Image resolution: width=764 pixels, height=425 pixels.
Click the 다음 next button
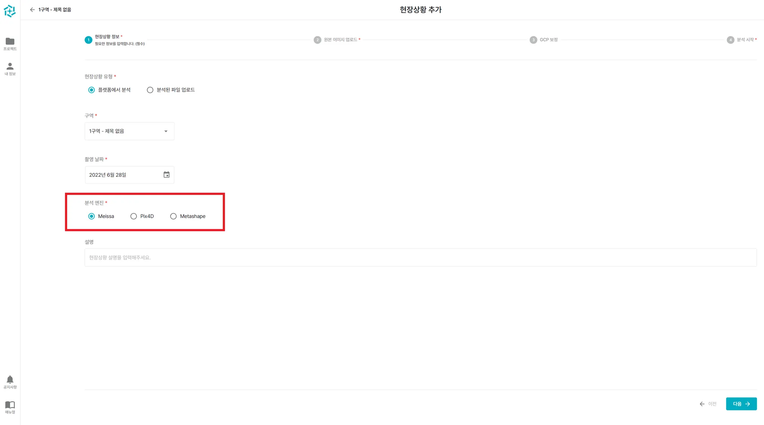click(741, 404)
